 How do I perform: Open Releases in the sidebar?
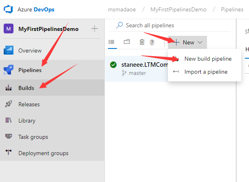(x=52, y=104)
